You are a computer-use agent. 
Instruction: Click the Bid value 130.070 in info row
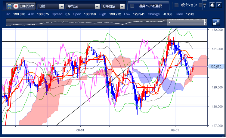19,14
